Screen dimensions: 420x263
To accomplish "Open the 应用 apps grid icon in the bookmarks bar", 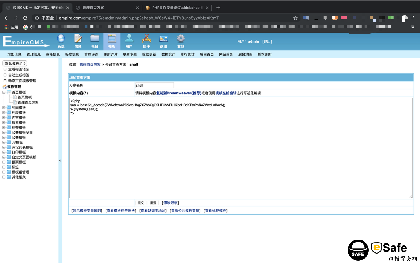I will point(6,27).
